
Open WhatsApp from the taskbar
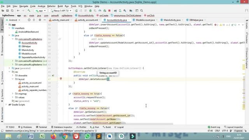[x=87, y=136]
